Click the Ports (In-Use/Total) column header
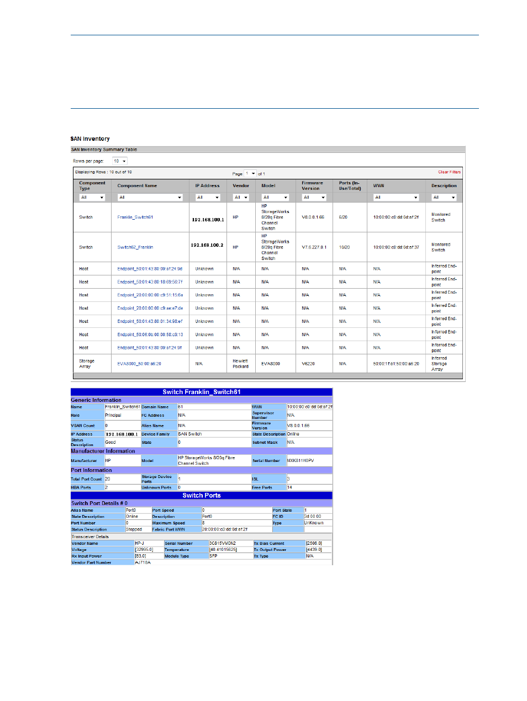The image size is (527, 701). (350, 186)
